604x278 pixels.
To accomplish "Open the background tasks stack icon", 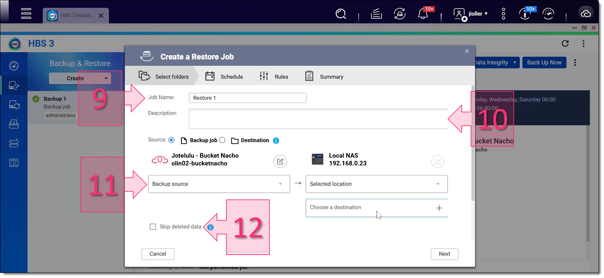I will point(376,14).
